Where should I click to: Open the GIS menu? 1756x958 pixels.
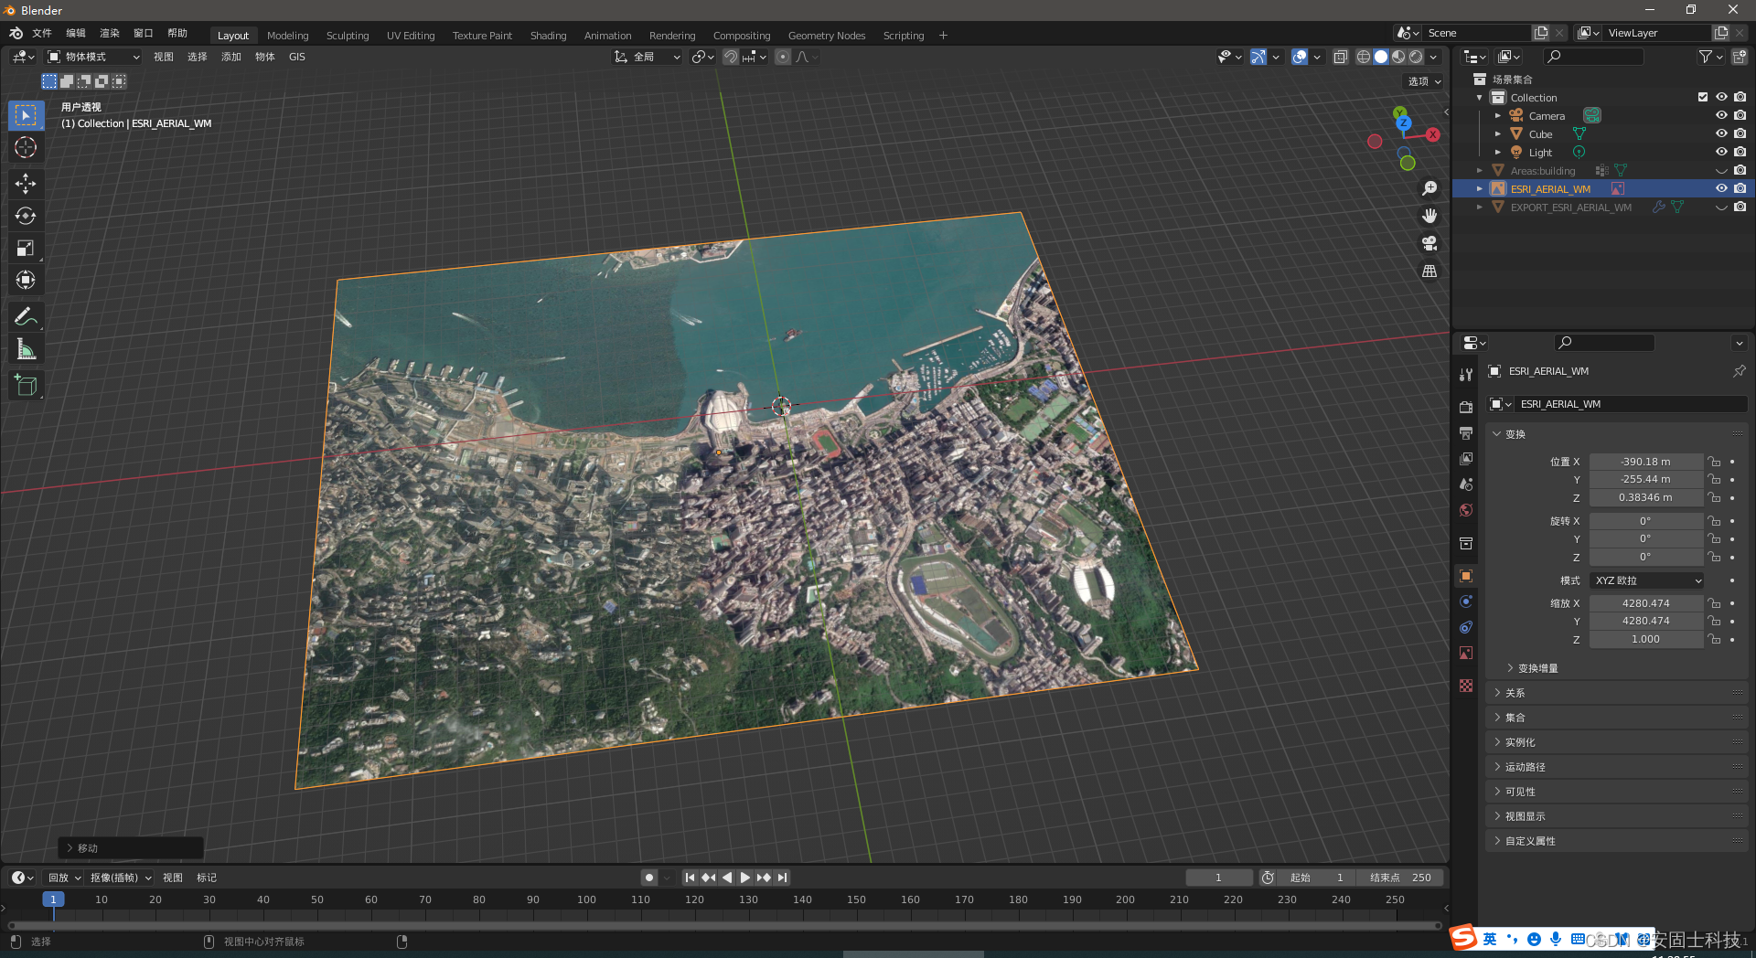pyautogui.click(x=297, y=57)
